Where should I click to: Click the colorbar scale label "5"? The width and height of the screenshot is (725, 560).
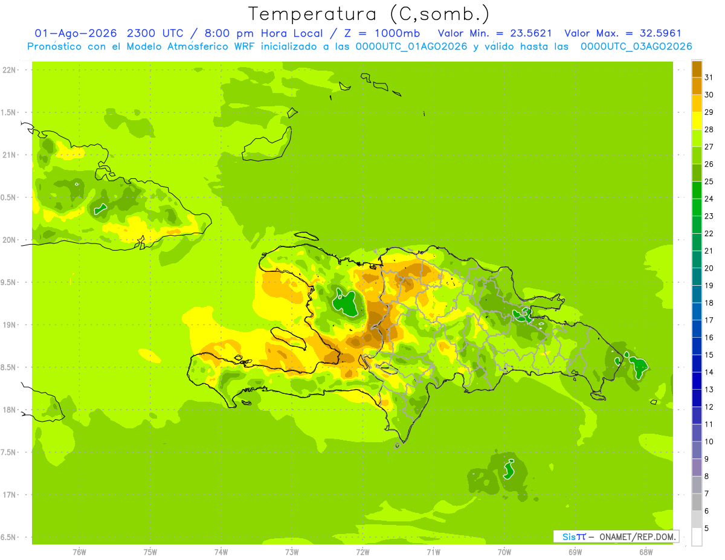point(707,529)
